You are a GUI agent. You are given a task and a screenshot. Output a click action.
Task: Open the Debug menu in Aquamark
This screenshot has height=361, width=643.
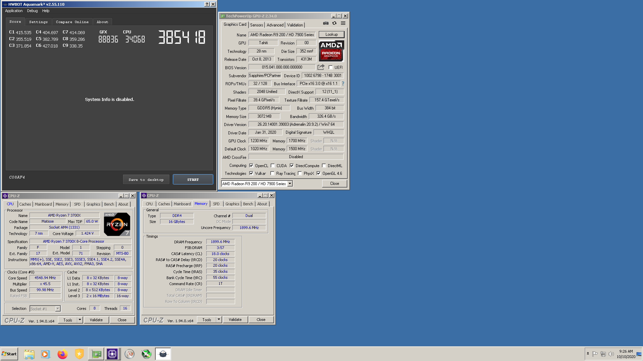click(x=32, y=11)
